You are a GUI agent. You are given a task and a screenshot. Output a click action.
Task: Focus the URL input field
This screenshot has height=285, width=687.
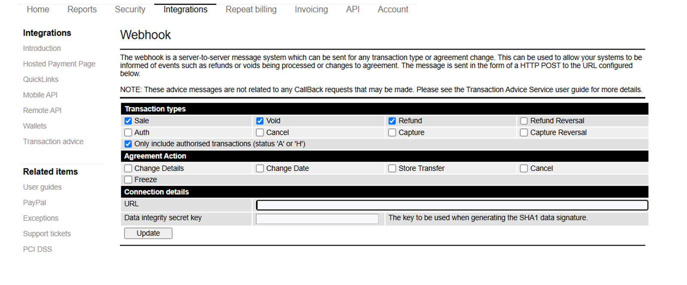452,205
